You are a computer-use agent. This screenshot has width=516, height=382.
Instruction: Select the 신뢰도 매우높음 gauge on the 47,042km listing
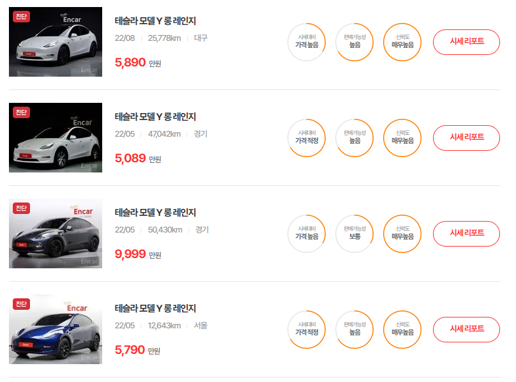[402, 137]
